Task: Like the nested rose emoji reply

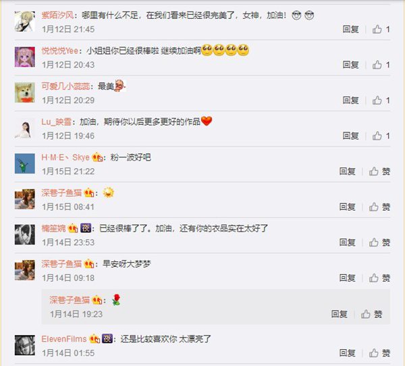Action: (371, 314)
